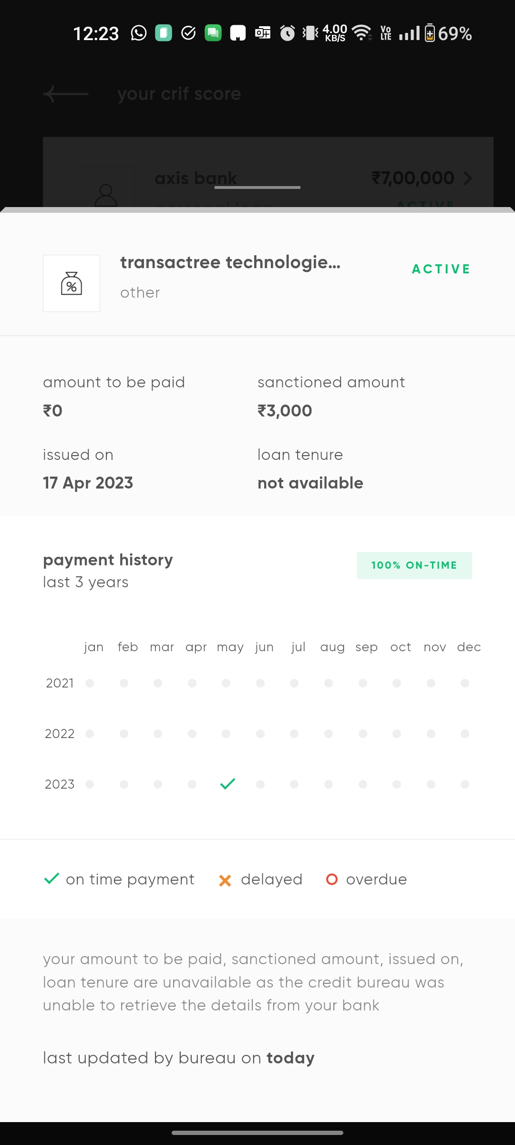
Task: Tap the green on-time checkmark for May 2023
Action: [x=227, y=784]
